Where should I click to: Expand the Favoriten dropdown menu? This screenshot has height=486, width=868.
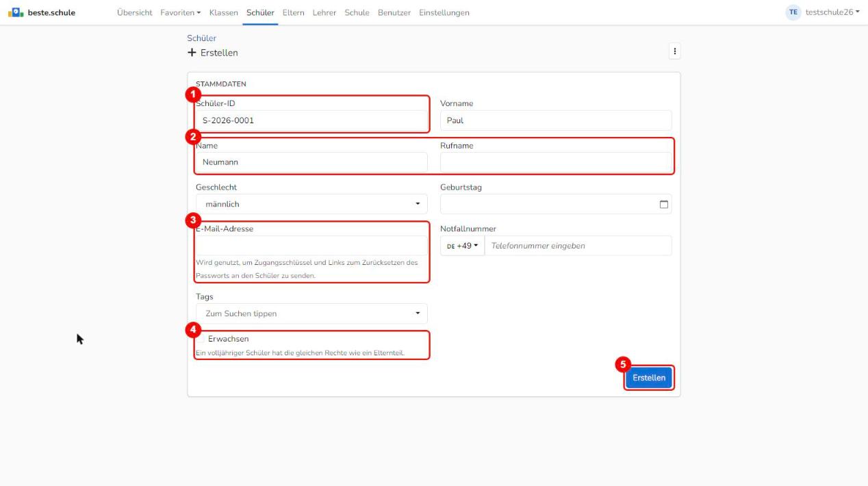point(181,12)
